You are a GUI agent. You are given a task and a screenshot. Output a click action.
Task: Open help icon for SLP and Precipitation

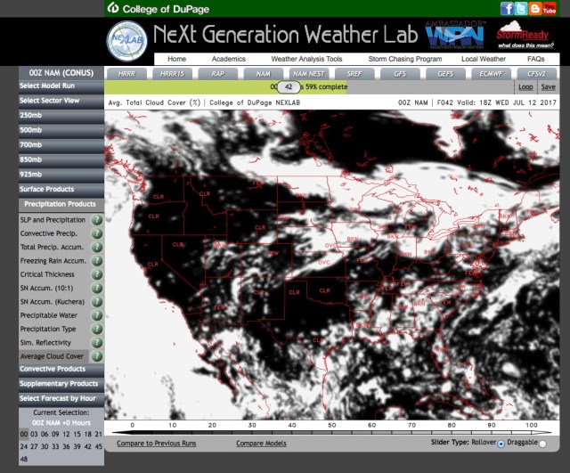pos(97,220)
